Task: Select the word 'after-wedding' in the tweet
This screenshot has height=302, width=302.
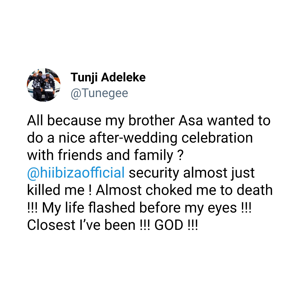Action: coord(133,138)
